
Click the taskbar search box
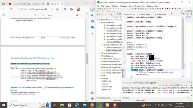(x=29, y=105)
